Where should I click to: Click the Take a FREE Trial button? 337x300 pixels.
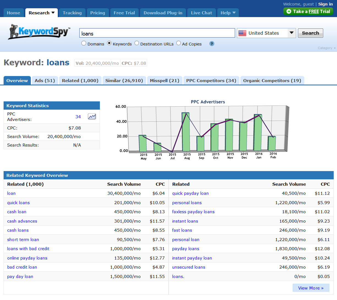coord(308,11)
